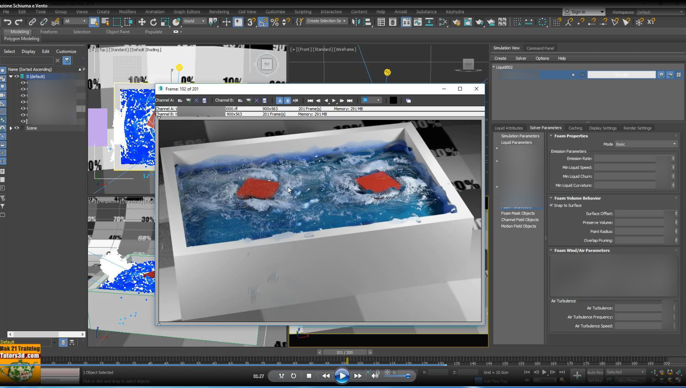The width and height of the screenshot is (686, 388).
Task: Click the black color swatch in RAM player
Action: pos(393,100)
